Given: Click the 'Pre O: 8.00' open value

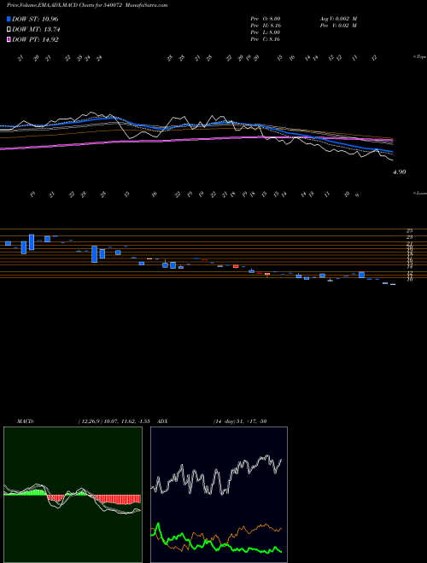Looking at the screenshot, I should coord(266,18).
